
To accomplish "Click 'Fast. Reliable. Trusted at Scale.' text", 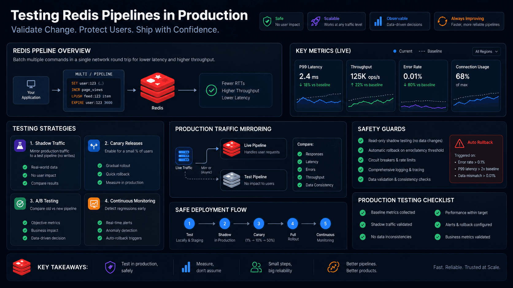I will tap(467, 267).
